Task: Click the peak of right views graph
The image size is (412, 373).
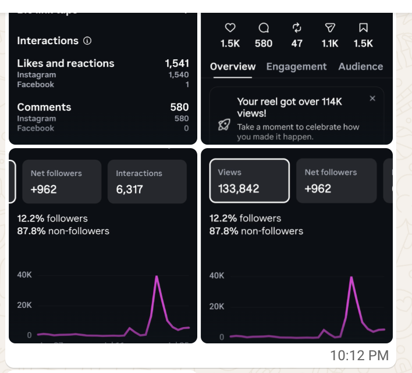Action: (351, 277)
